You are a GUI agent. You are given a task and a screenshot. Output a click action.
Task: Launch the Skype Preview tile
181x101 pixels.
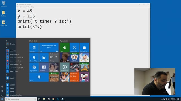point(34,67)
